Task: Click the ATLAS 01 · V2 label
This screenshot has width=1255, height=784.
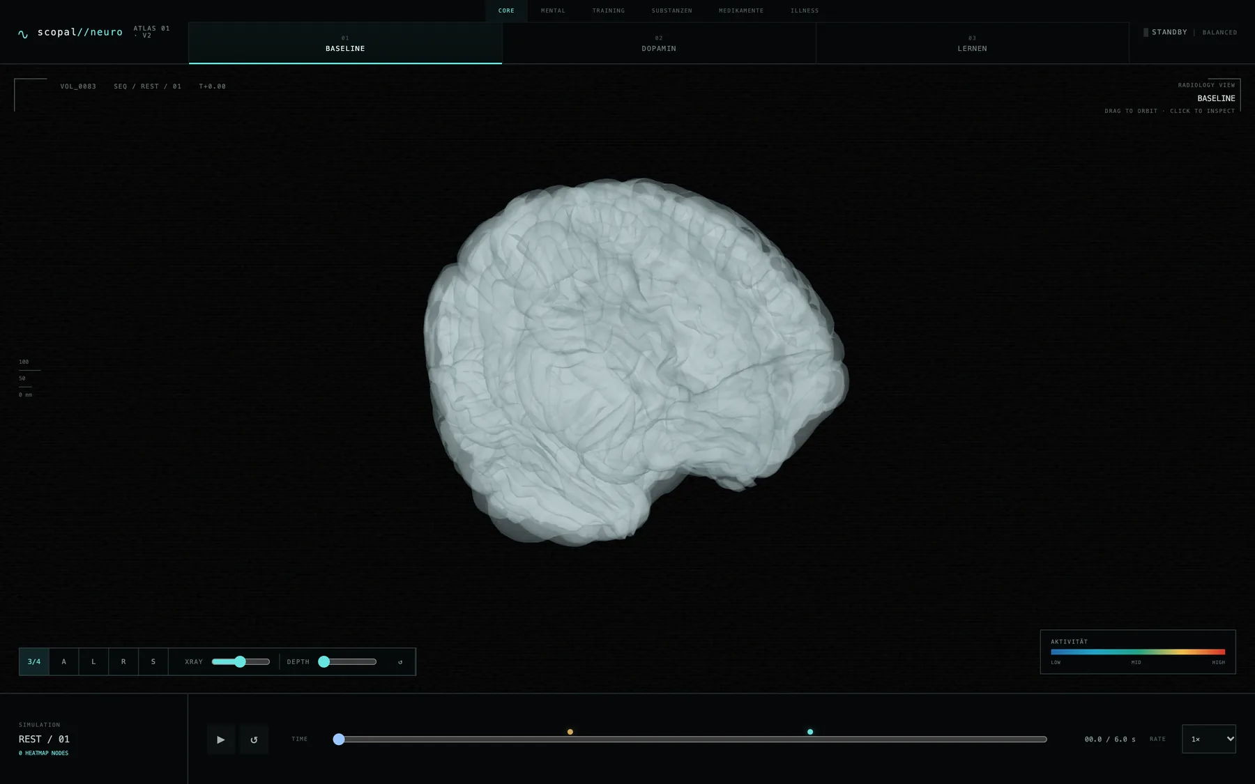Action: (x=152, y=32)
